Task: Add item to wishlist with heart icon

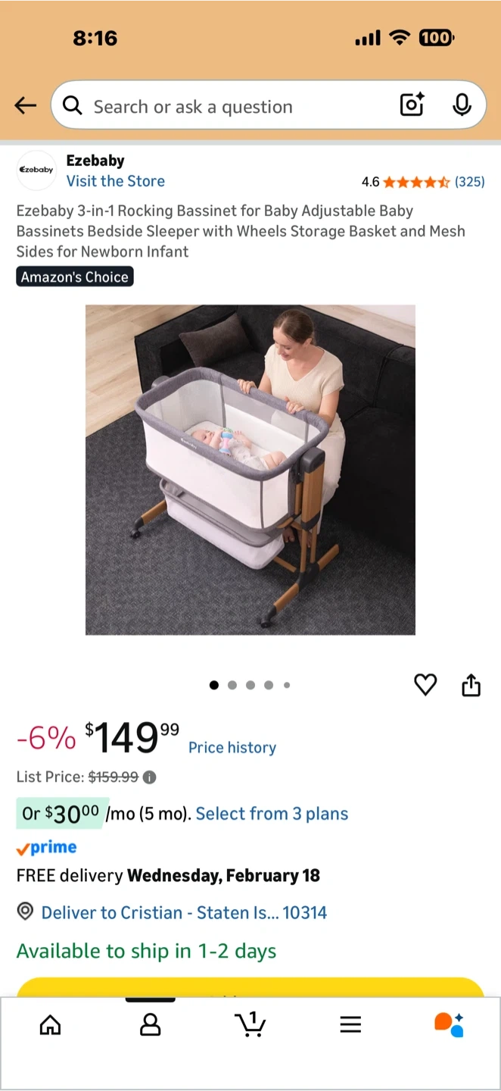Action: (x=425, y=685)
